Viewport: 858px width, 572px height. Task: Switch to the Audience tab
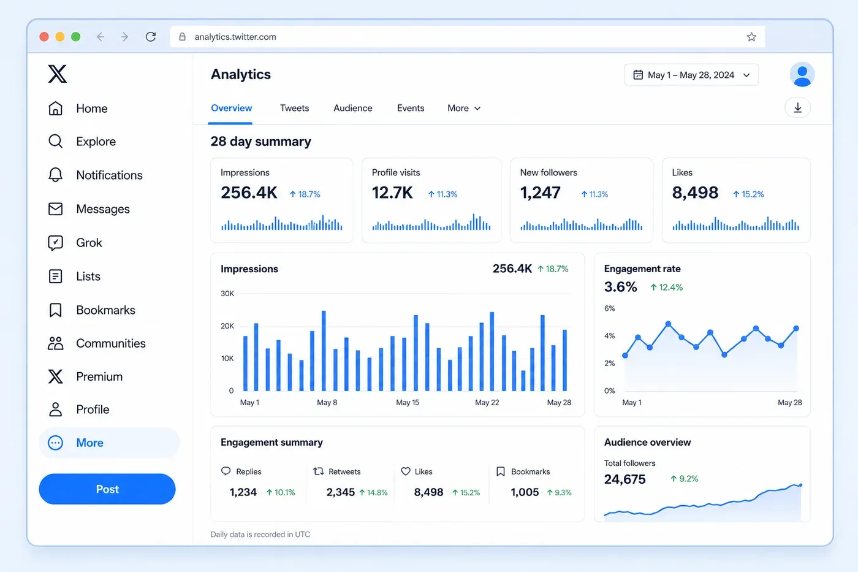point(353,108)
